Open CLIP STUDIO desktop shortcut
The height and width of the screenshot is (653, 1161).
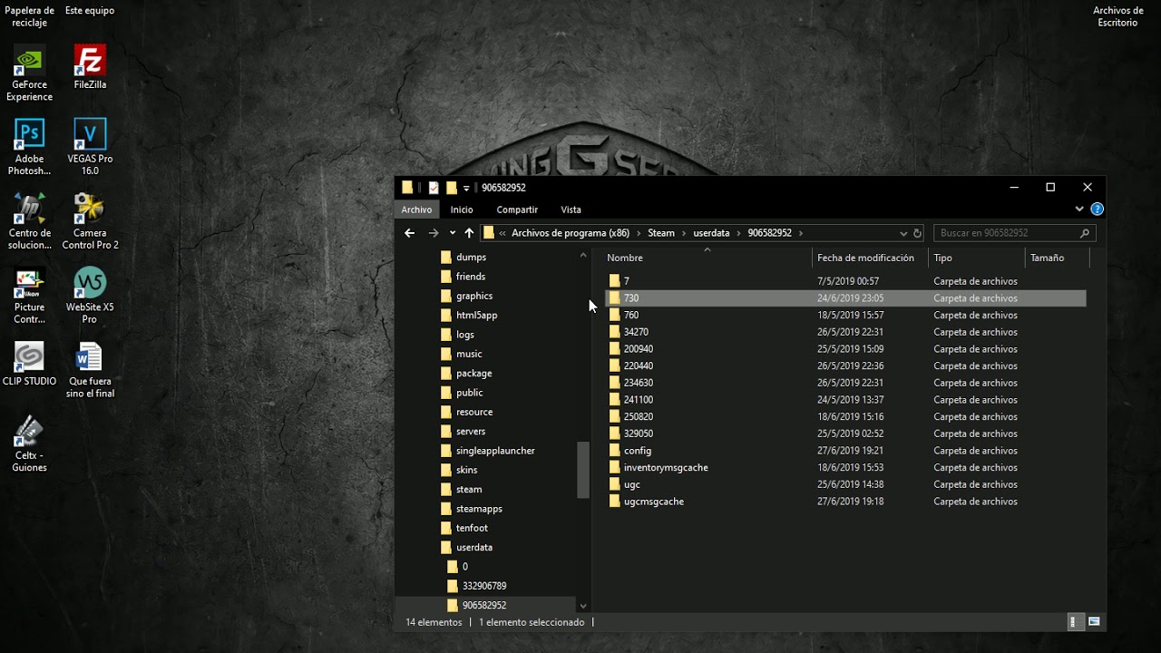tap(30, 365)
